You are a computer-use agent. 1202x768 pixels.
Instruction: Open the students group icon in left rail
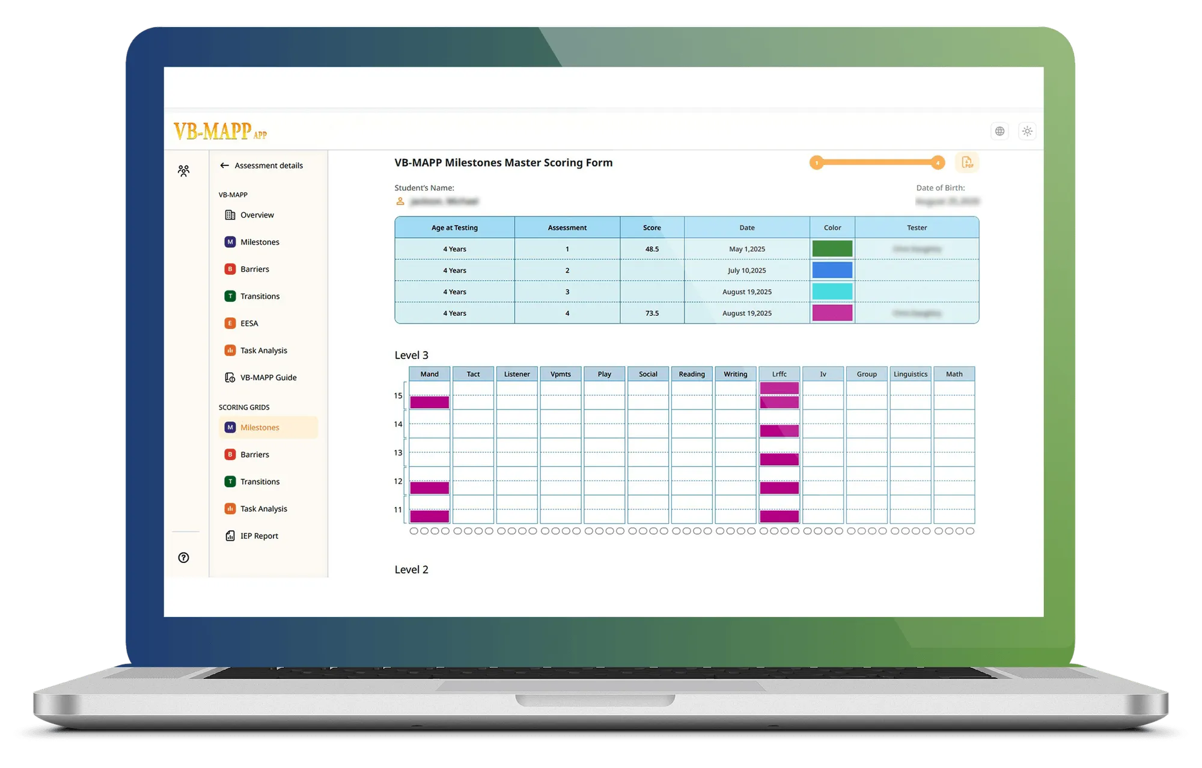click(183, 171)
